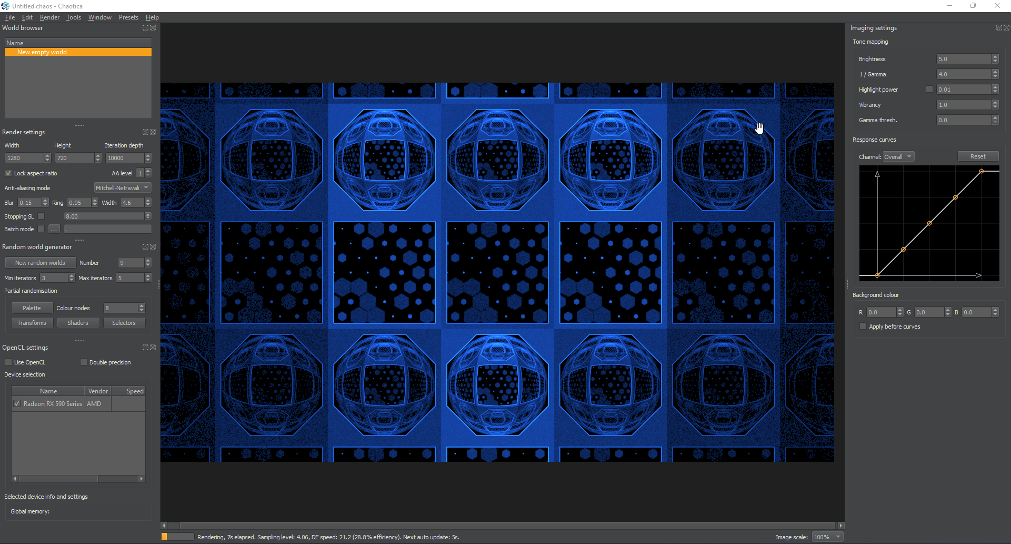Reset the response curves

[978, 156]
